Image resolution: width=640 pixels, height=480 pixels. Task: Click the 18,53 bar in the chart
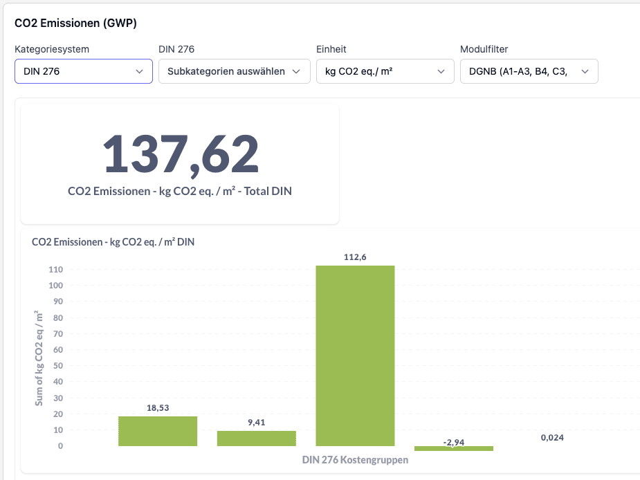click(158, 431)
